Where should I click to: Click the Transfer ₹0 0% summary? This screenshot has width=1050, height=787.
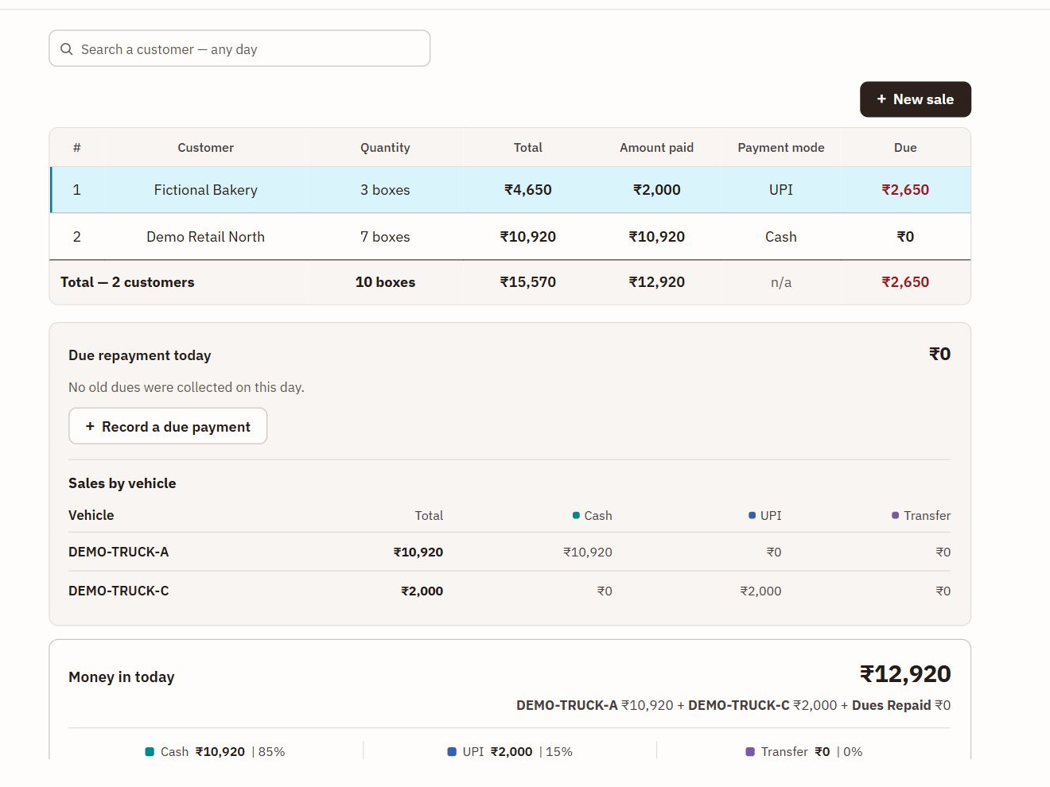[x=804, y=752]
